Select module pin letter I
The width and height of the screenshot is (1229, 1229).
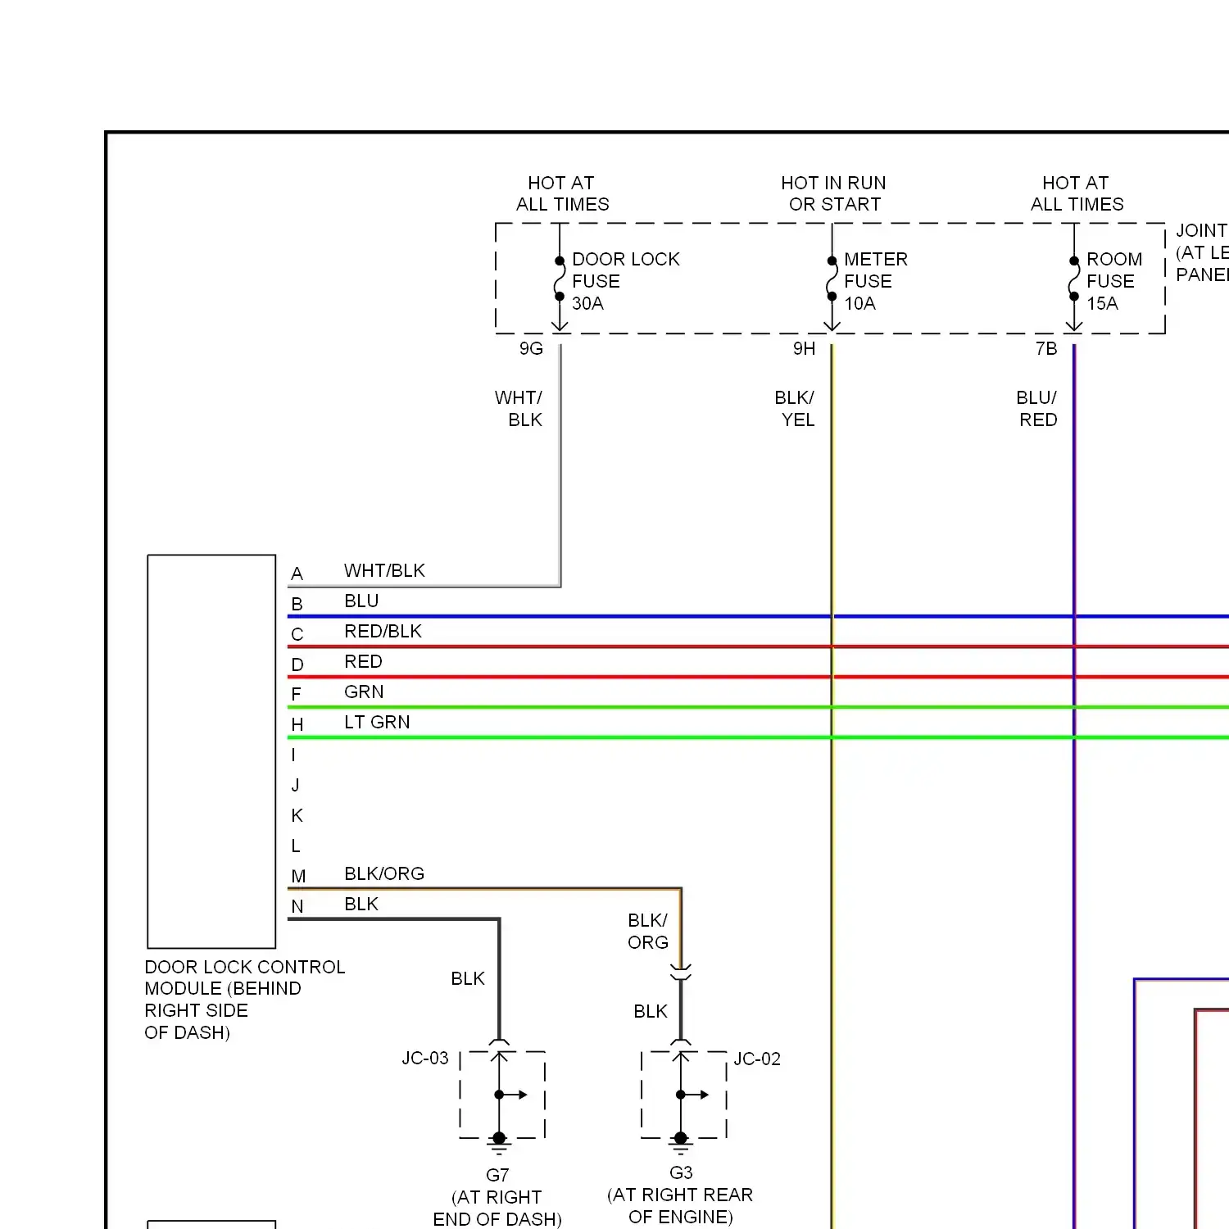tap(293, 755)
